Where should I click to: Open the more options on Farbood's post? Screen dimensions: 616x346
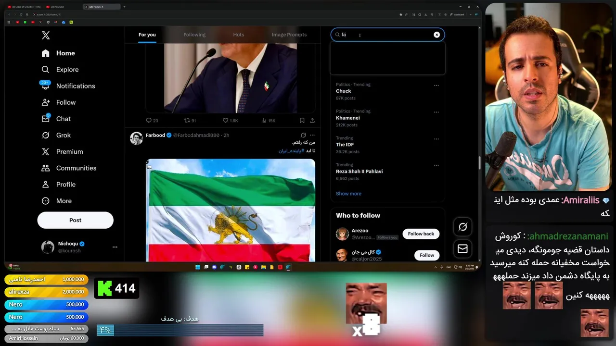coord(312,136)
